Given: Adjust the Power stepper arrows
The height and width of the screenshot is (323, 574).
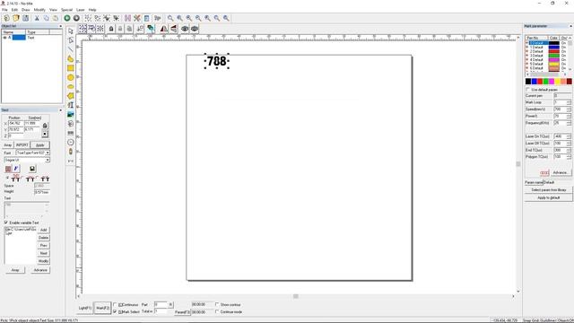Looking at the screenshot, I should (569, 116).
